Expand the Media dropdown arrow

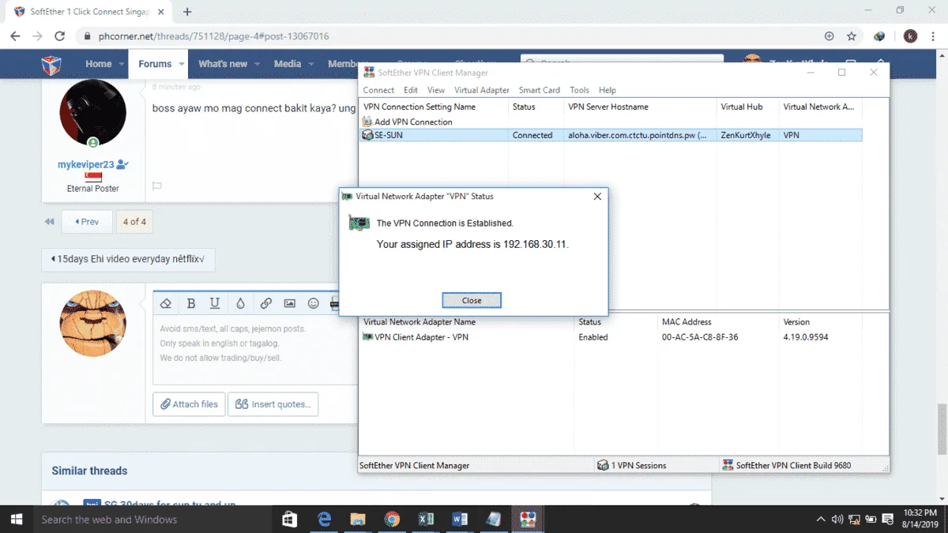pyautogui.click(x=310, y=64)
